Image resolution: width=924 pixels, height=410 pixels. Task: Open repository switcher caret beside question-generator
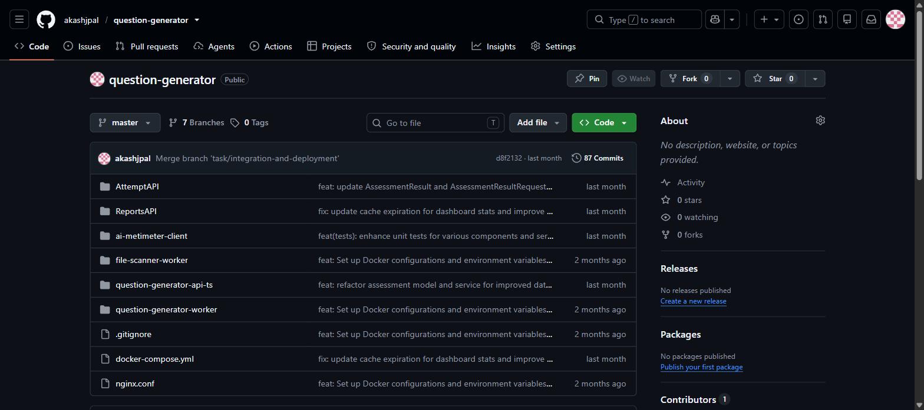[197, 20]
